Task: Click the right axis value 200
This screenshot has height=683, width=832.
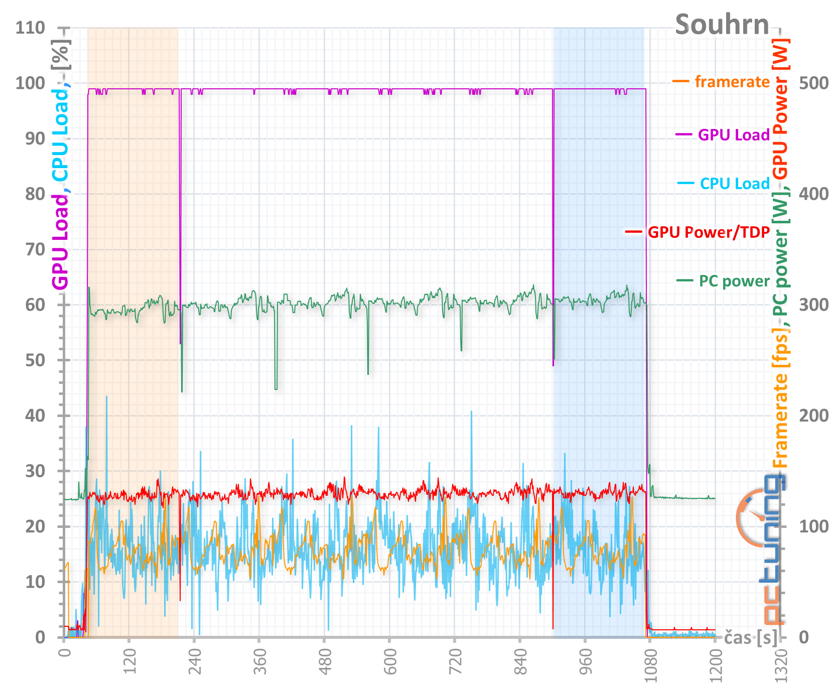Action: click(x=813, y=416)
